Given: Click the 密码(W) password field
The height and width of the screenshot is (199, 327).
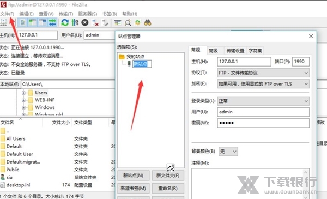Looking at the screenshot, I should 263,123.
